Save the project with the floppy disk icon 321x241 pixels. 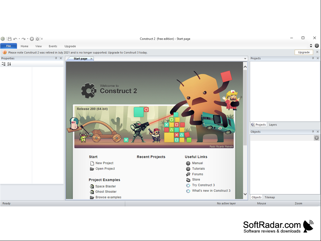9,39
